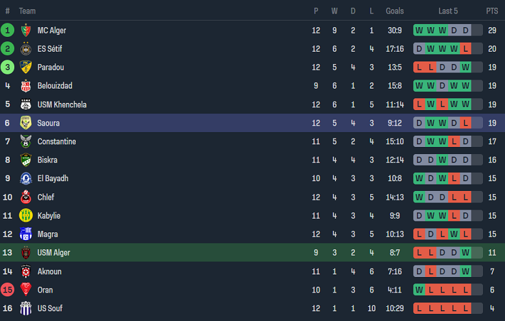Click the ES Sétif club crest
The image size is (505, 321).
tap(26, 49)
